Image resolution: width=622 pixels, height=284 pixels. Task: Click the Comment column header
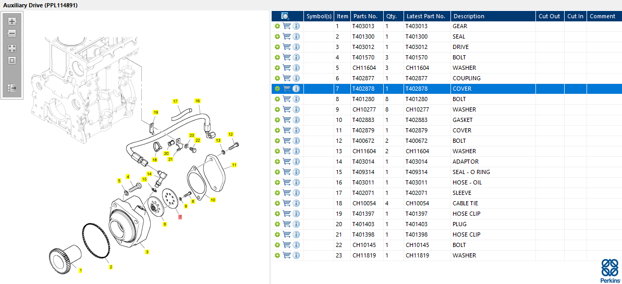pyautogui.click(x=604, y=16)
